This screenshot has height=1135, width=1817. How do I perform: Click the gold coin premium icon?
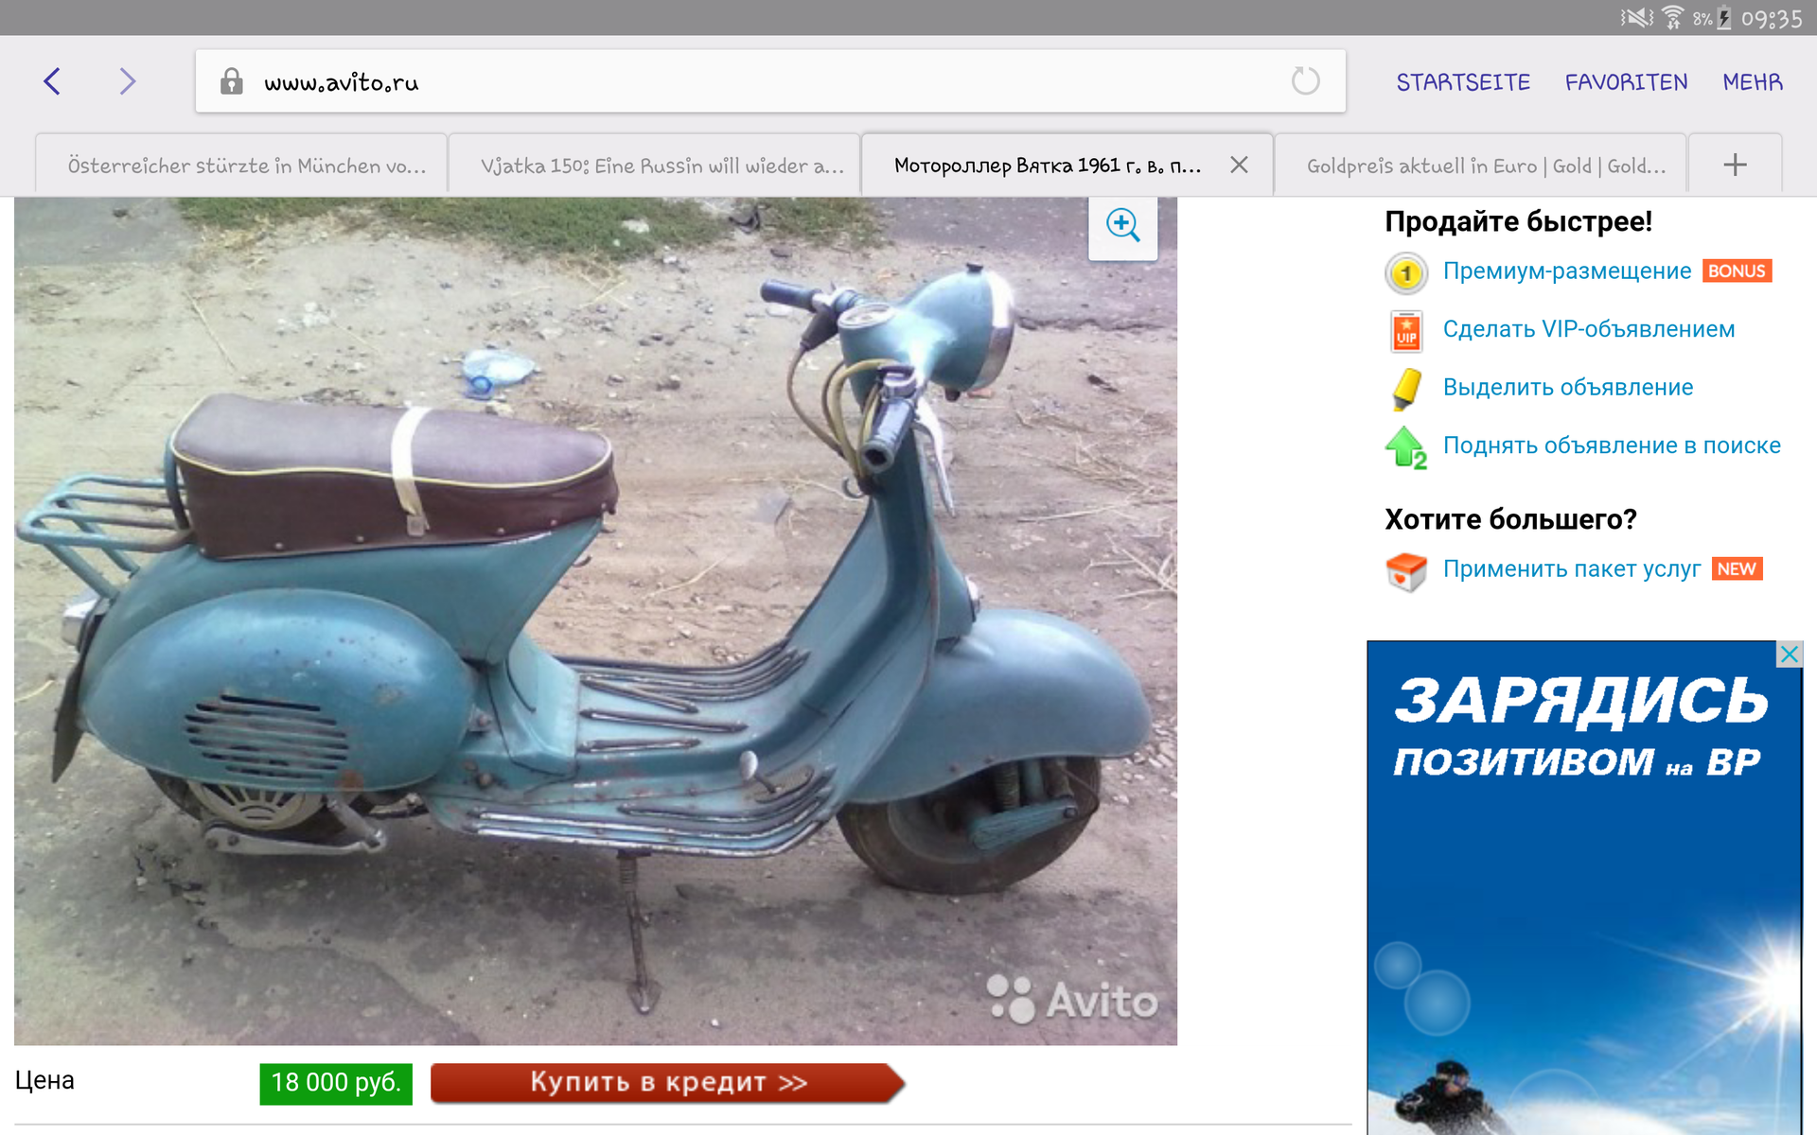pos(1405,273)
